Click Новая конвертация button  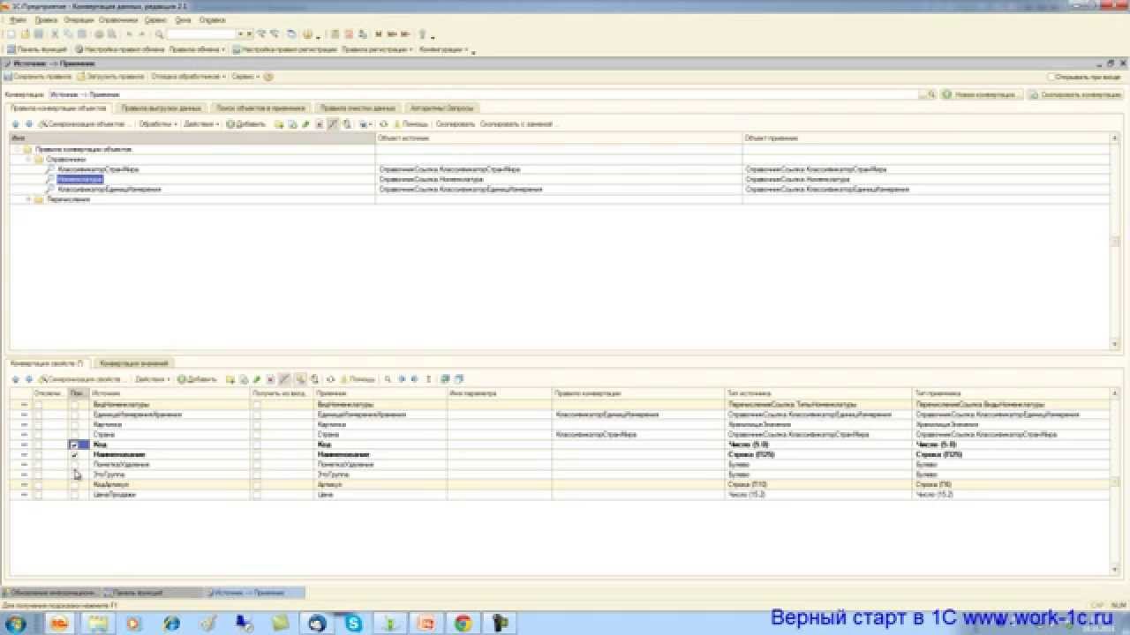pos(981,93)
